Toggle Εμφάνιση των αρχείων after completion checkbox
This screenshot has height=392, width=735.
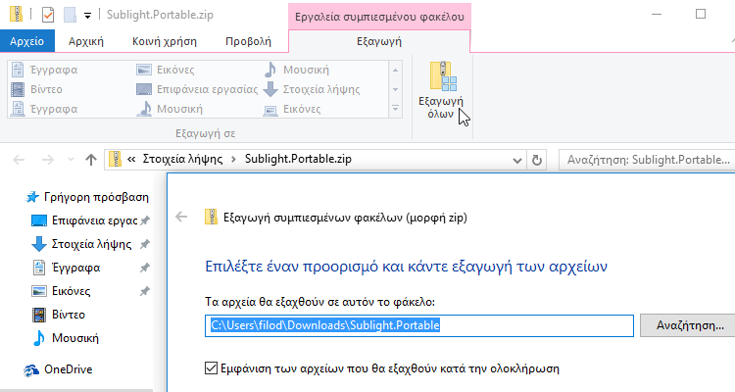coord(211,368)
